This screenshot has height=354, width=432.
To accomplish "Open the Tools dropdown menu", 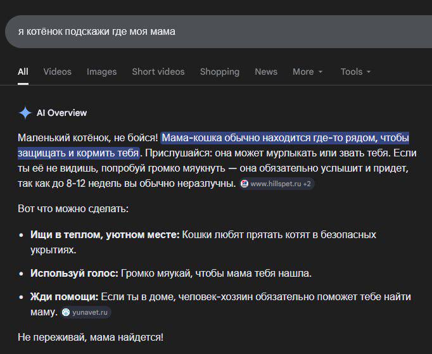I will pos(355,72).
